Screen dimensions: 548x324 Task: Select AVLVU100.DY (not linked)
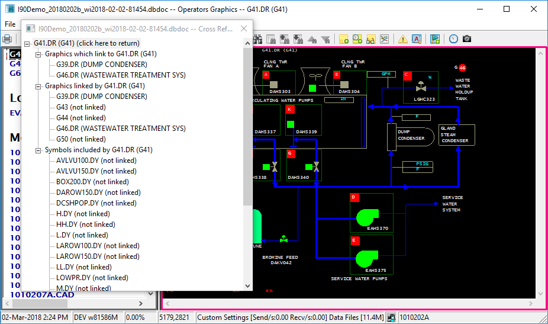(96, 161)
